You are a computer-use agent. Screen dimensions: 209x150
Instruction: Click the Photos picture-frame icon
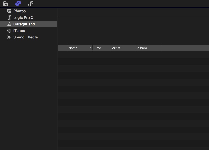tap(9, 11)
